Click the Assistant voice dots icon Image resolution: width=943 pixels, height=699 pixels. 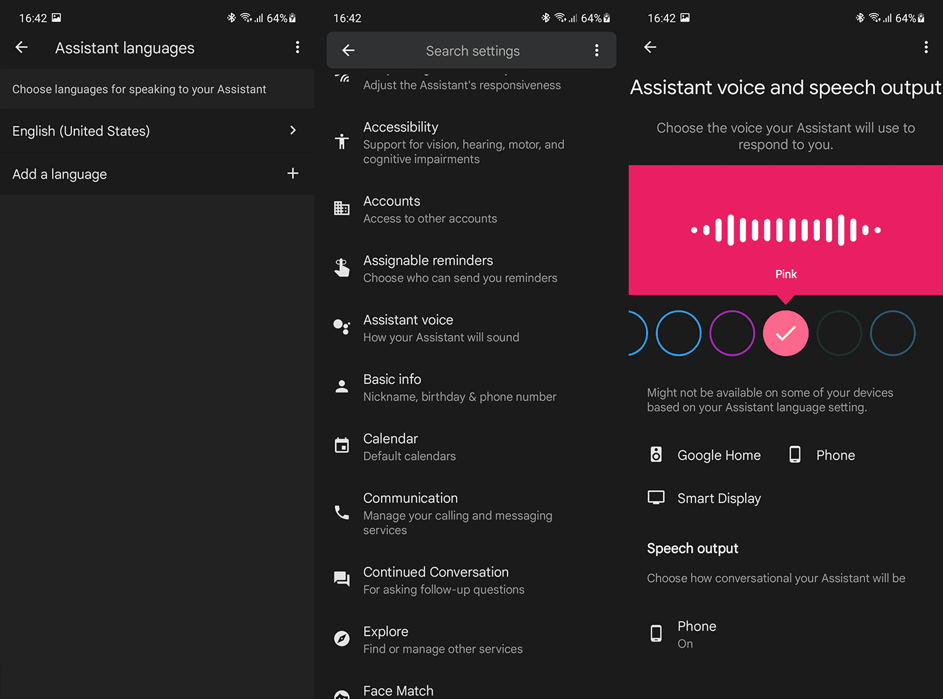click(341, 326)
